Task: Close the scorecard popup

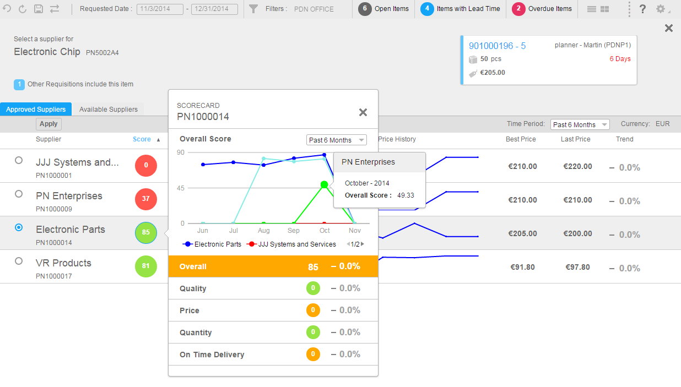Action: point(363,112)
